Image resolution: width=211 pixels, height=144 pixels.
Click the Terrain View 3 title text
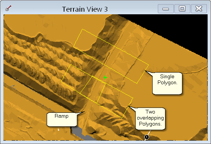pyautogui.click(x=85, y=9)
